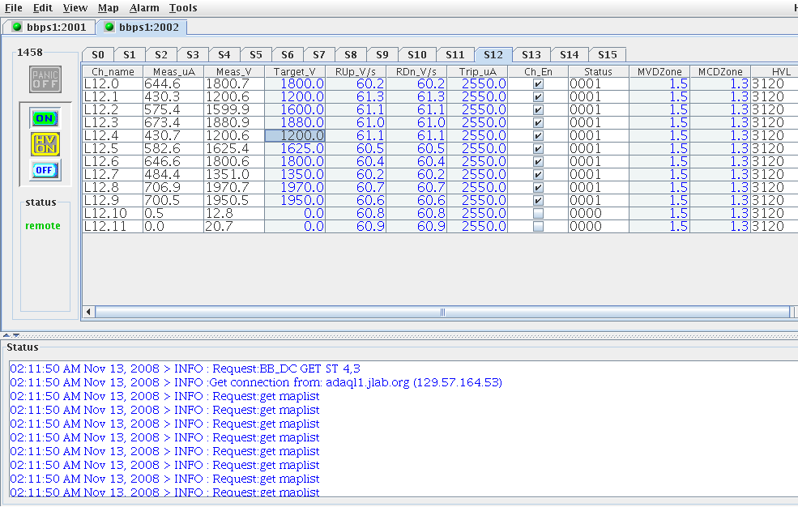Open the Tools menu
The height and width of the screenshot is (507, 798).
point(183,7)
